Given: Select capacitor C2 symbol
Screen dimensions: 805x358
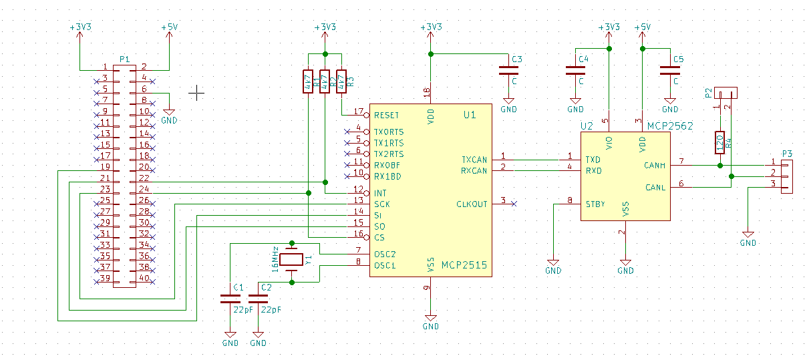Looking at the screenshot, I should pyautogui.click(x=259, y=299).
